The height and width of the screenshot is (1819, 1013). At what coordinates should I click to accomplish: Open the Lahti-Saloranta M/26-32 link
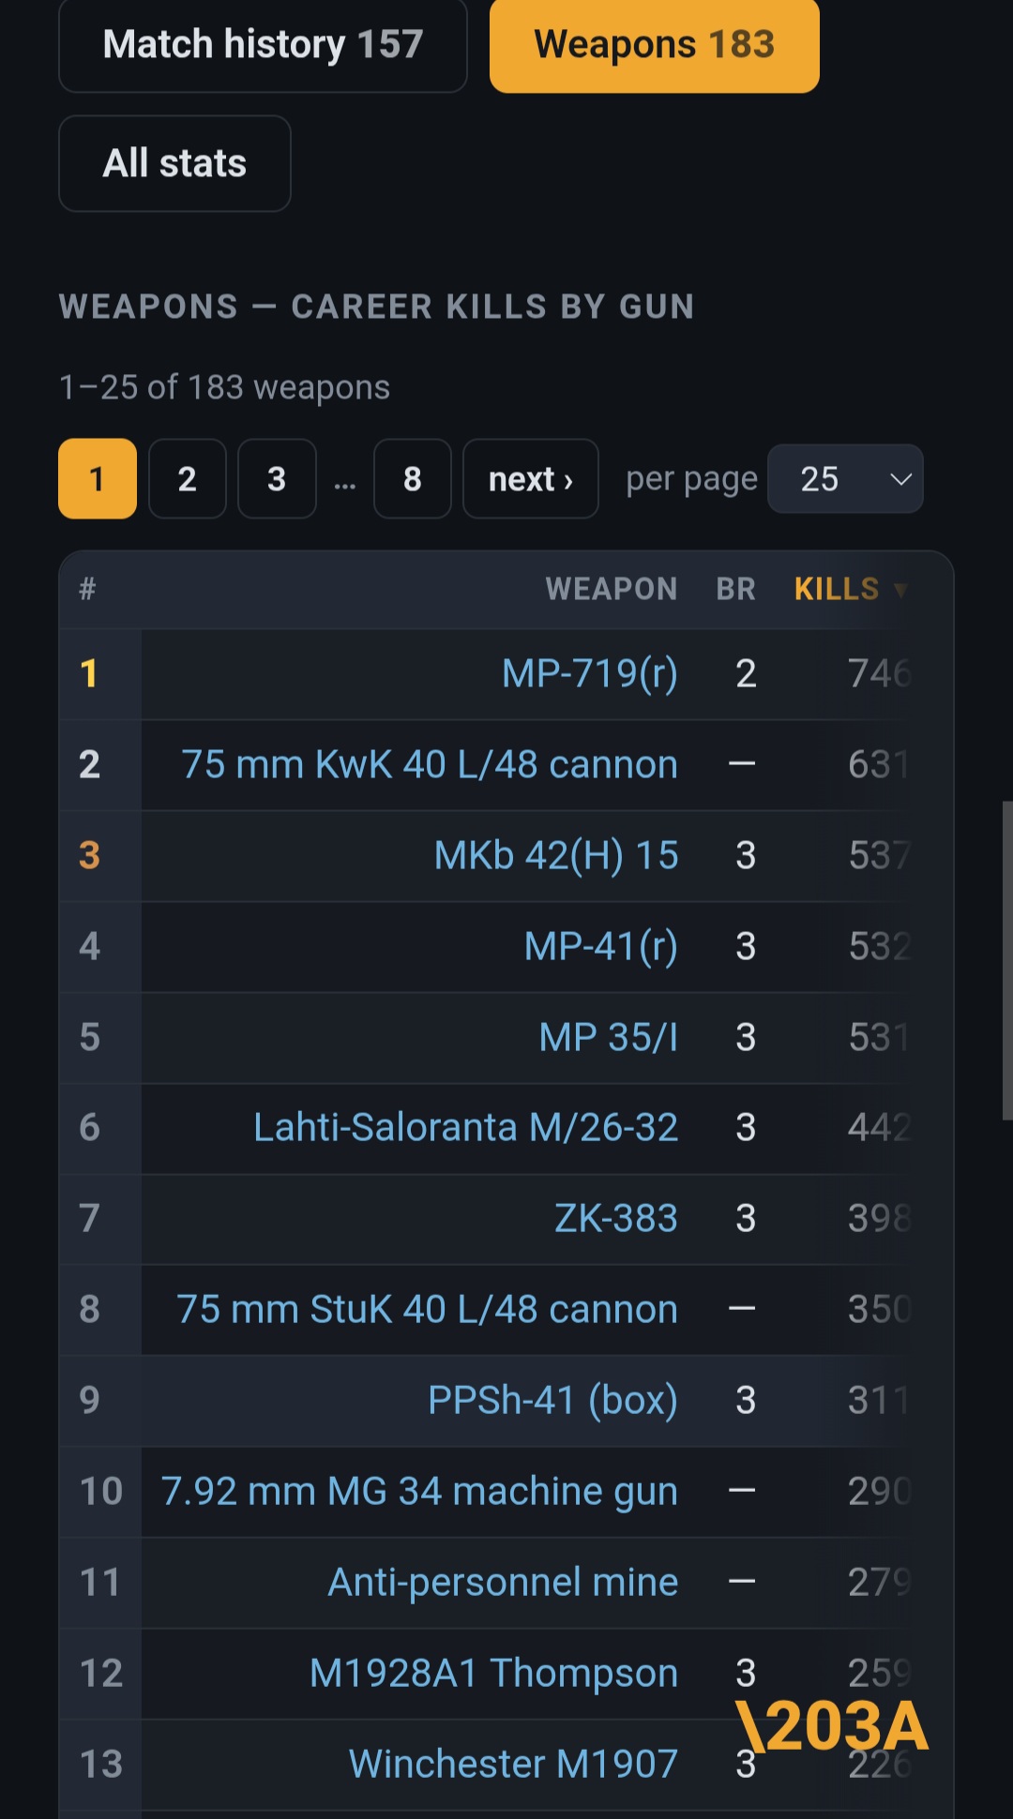pos(466,1127)
